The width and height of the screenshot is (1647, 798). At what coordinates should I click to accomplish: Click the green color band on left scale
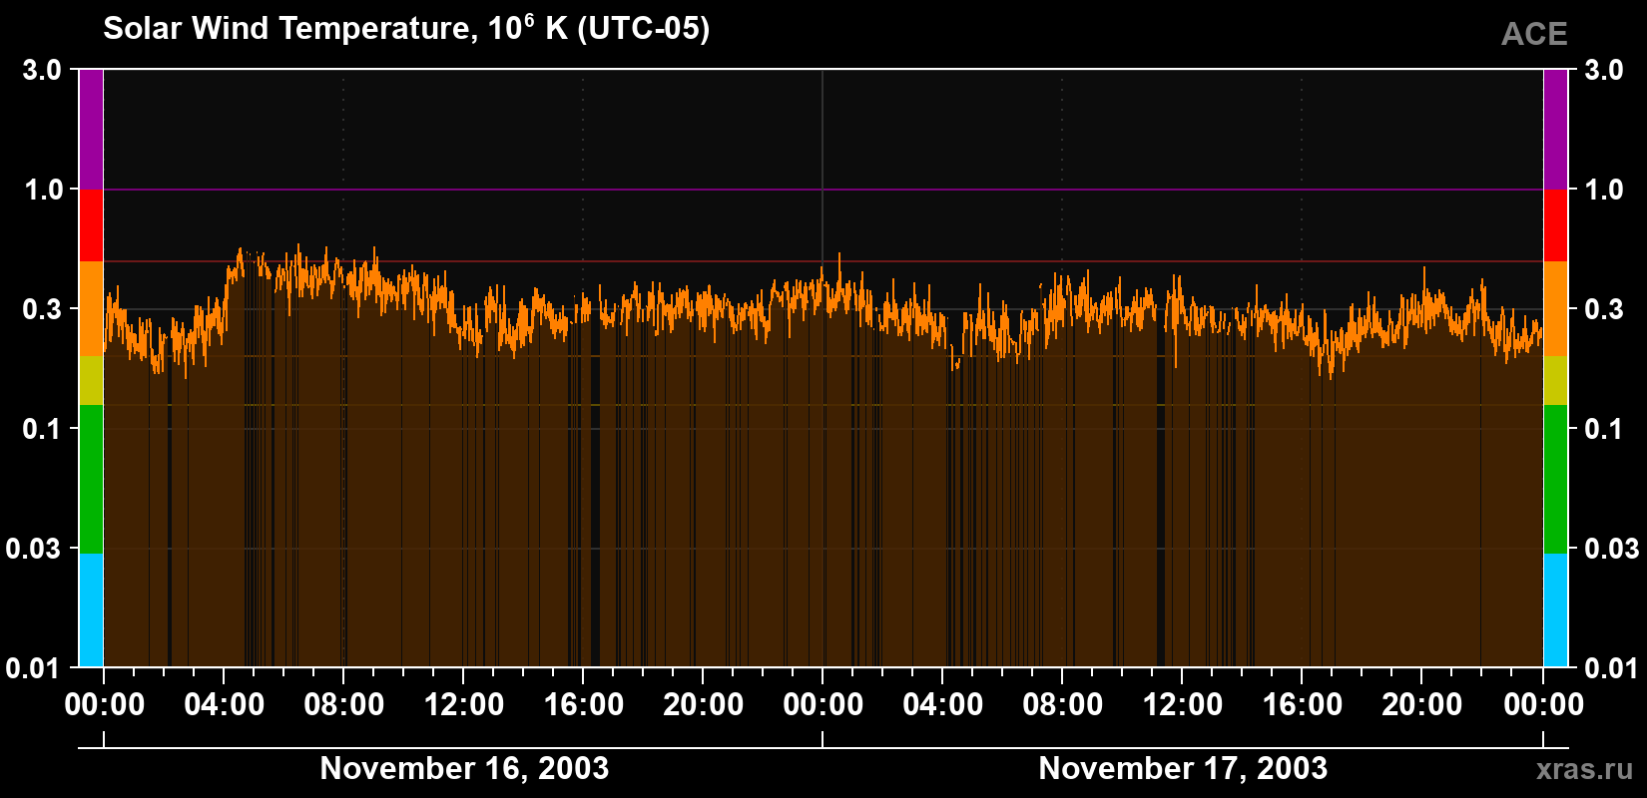tap(91, 479)
